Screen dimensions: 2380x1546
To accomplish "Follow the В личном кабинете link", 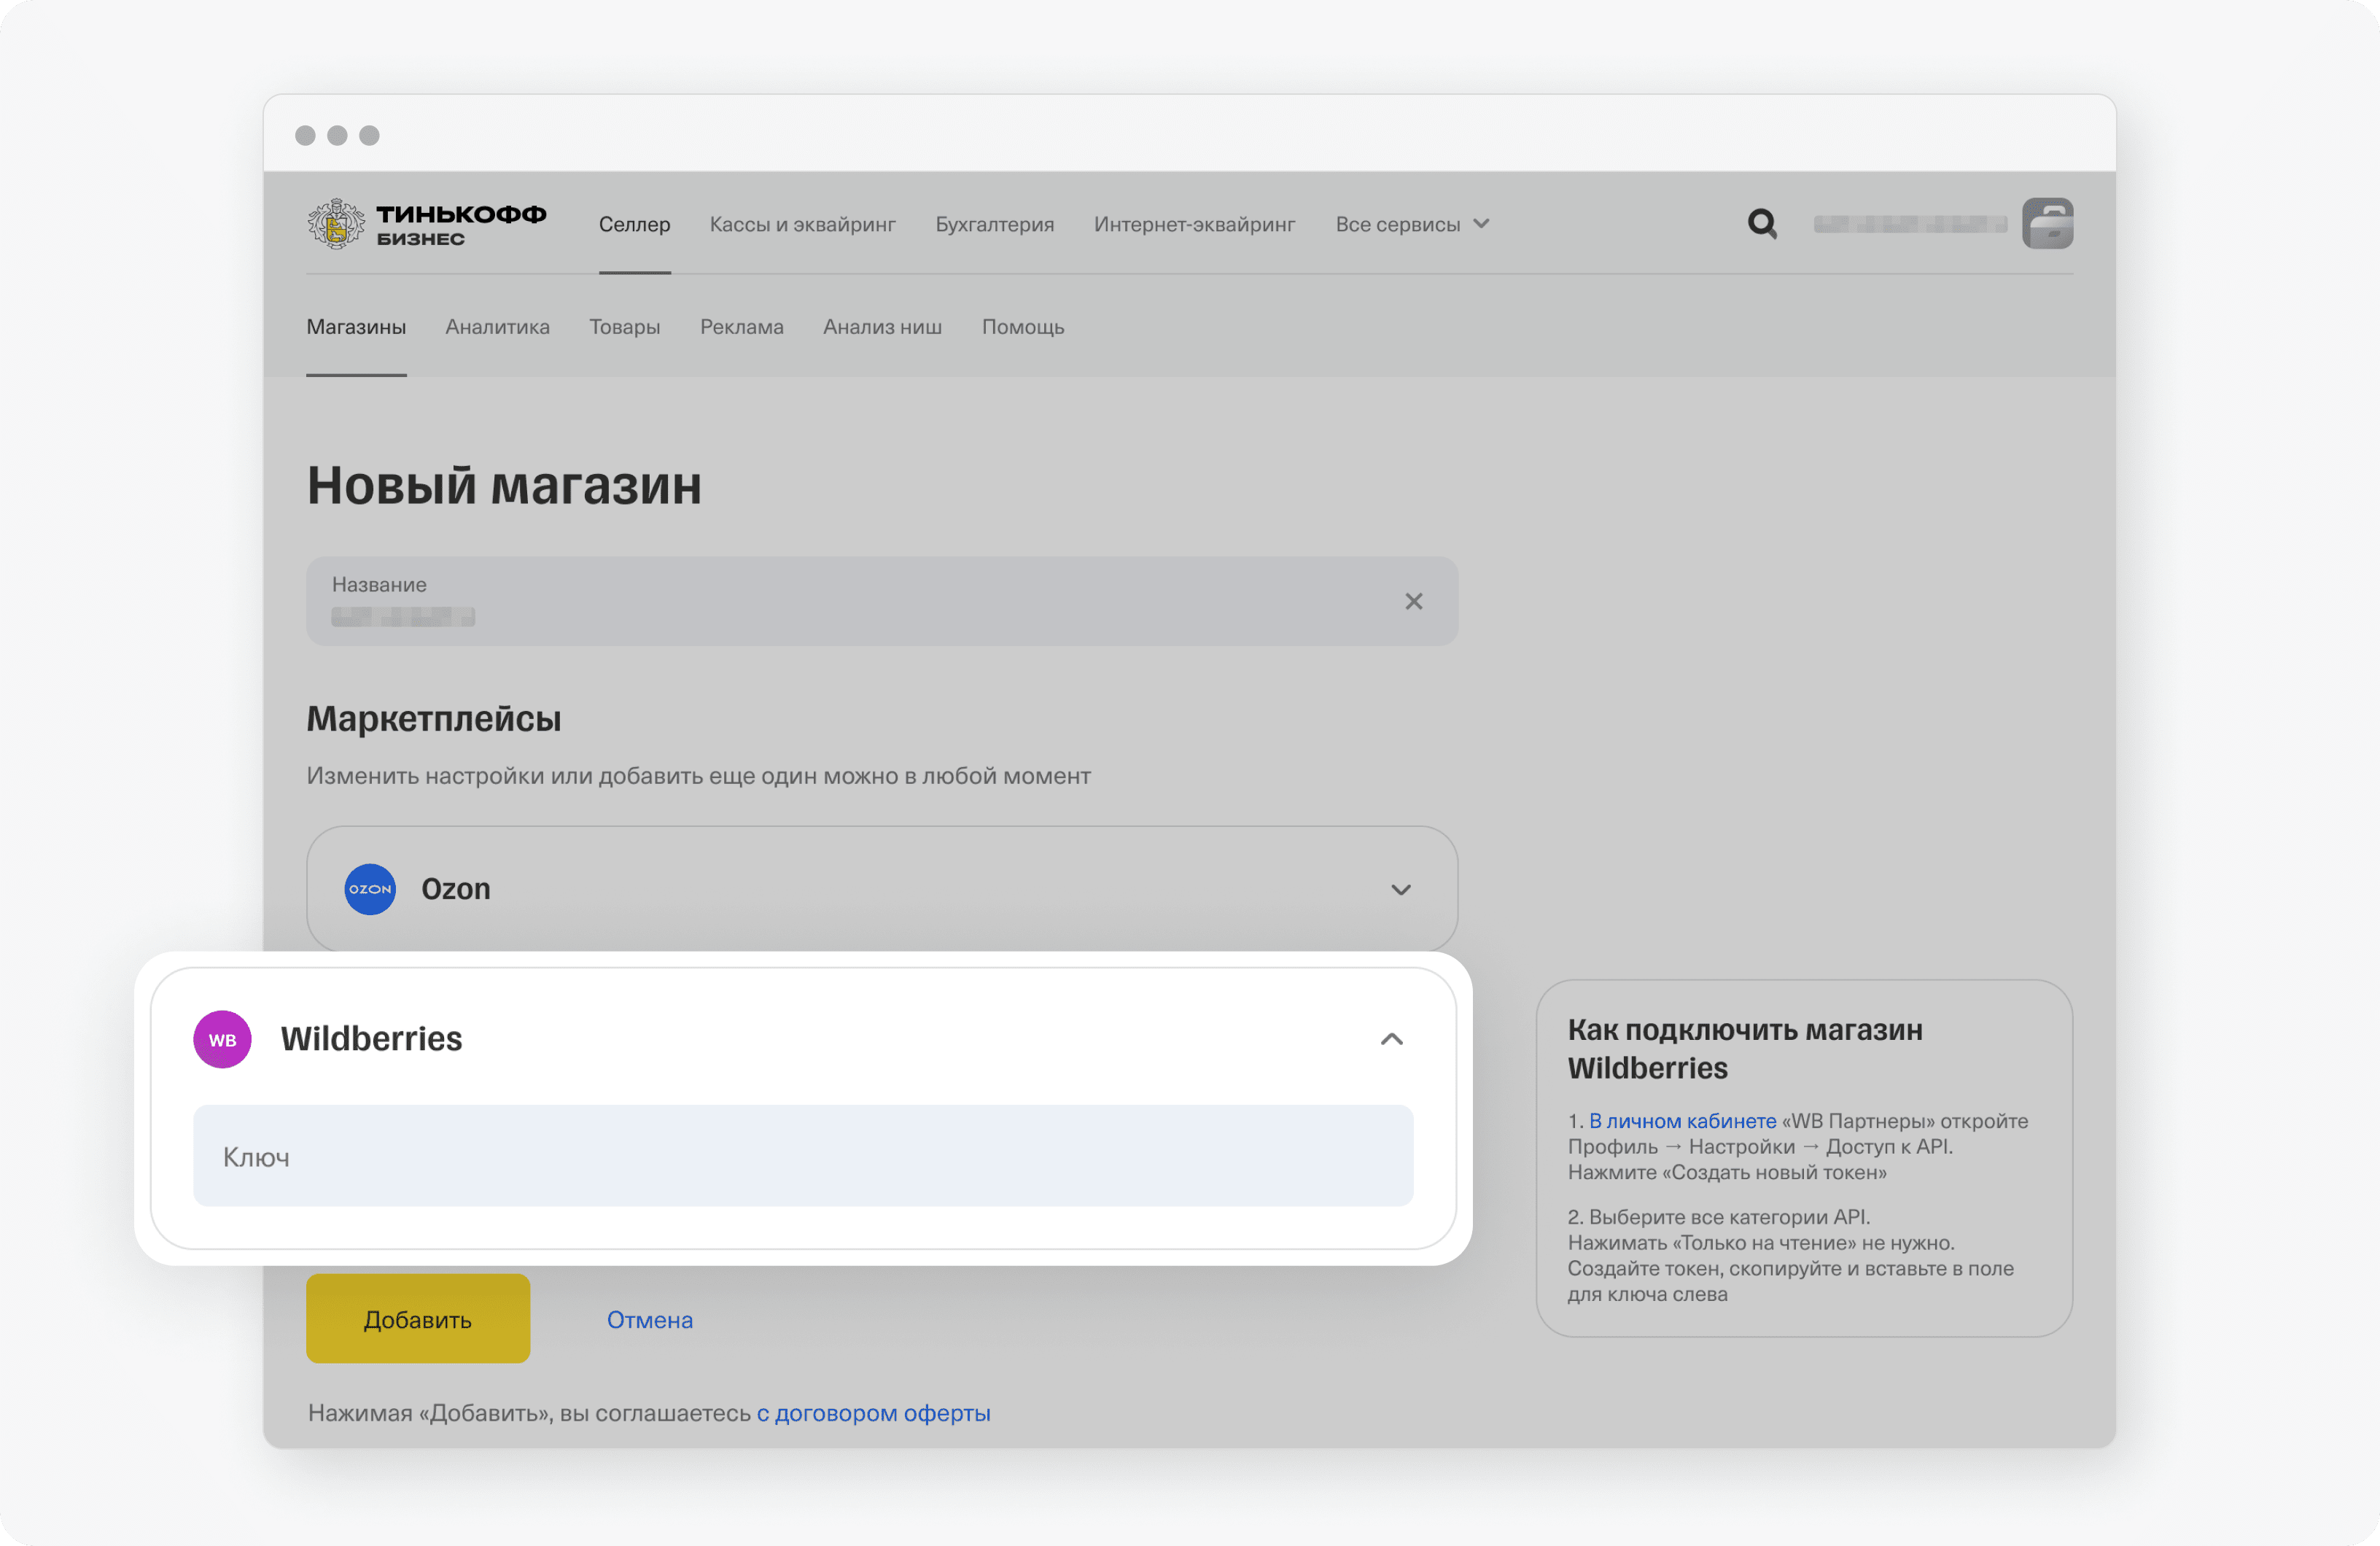I will click(1682, 1120).
